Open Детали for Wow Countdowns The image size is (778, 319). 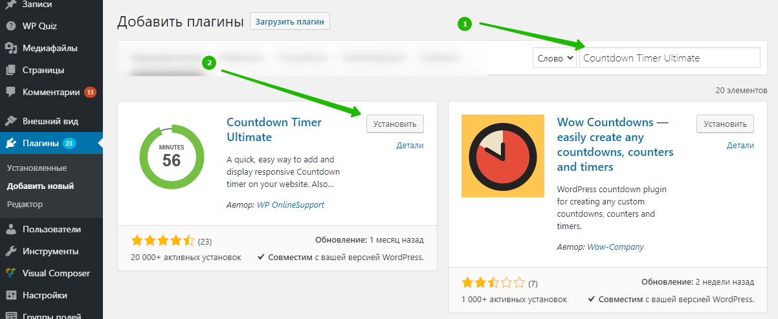(740, 146)
